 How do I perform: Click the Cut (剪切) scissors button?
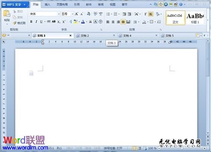coord(18,11)
